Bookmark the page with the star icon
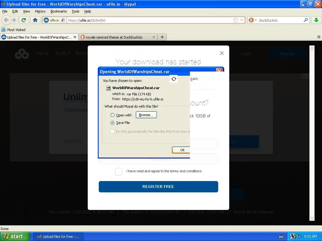This screenshot has width=322, height=241. [x=235, y=20]
